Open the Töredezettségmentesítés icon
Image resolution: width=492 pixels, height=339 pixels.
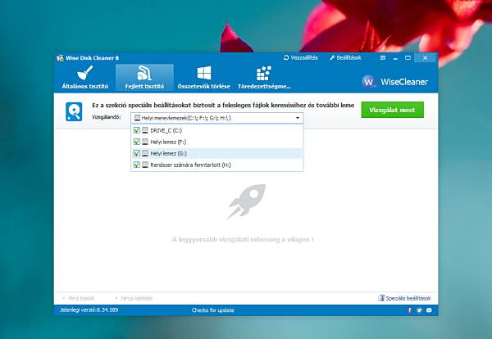click(263, 74)
